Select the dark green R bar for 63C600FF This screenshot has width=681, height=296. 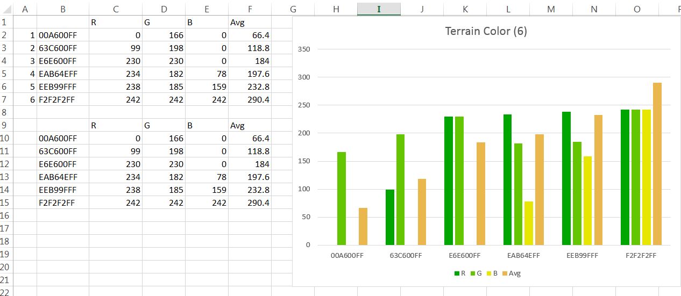coord(390,218)
